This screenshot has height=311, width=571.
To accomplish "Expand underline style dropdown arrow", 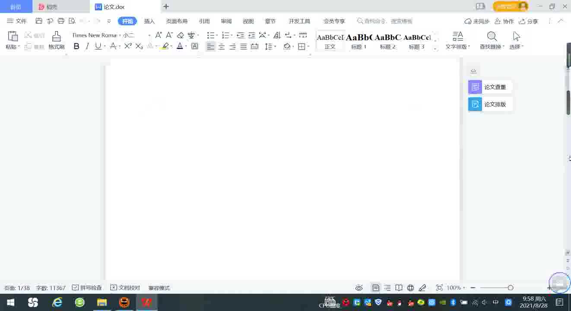I will click(105, 46).
